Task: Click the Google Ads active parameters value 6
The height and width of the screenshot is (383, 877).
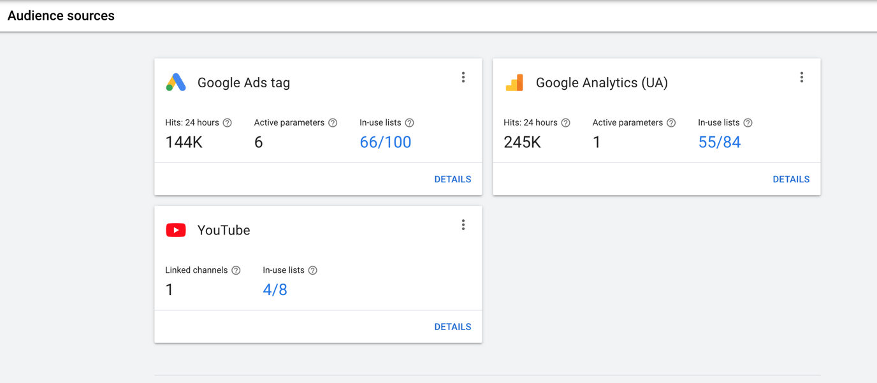Action: [x=258, y=142]
